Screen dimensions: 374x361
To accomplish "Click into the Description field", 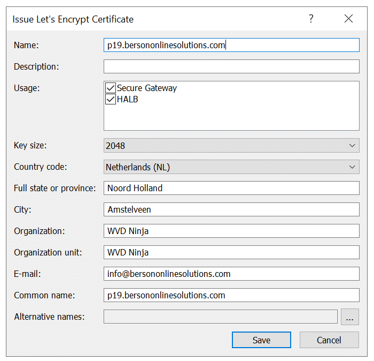I will [x=231, y=66].
